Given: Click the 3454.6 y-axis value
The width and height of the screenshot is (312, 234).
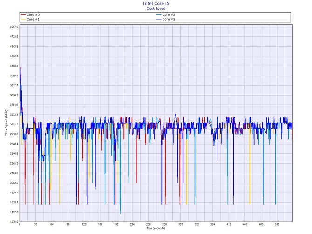Looking at the screenshot, I should pyautogui.click(x=14, y=105).
